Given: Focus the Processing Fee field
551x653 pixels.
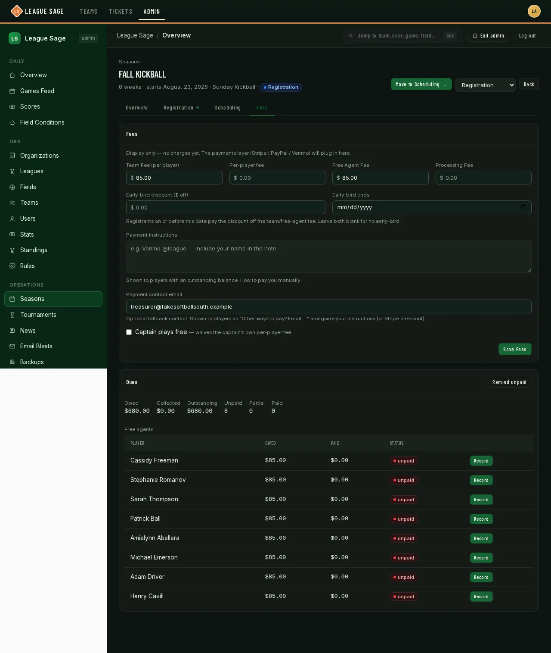Looking at the screenshot, I should 483,178.
